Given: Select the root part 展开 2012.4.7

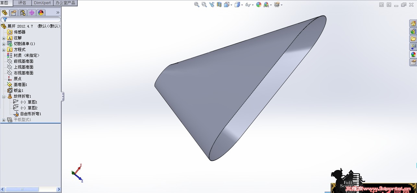Looking at the screenshot, I should point(31,26).
